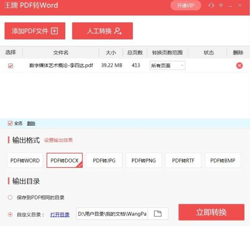251x226 pixels.
Task: Minimize the 王牌 PDF转Word window
Action: pyautogui.click(x=230, y=6)
